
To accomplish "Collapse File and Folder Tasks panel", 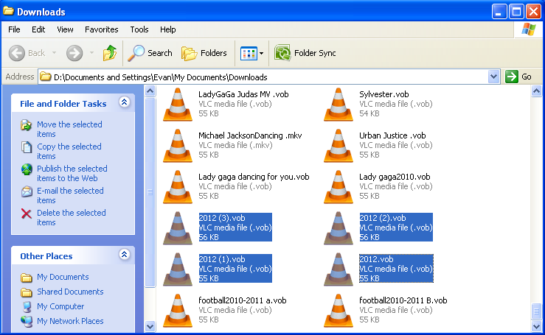I will tap(124, 102).
